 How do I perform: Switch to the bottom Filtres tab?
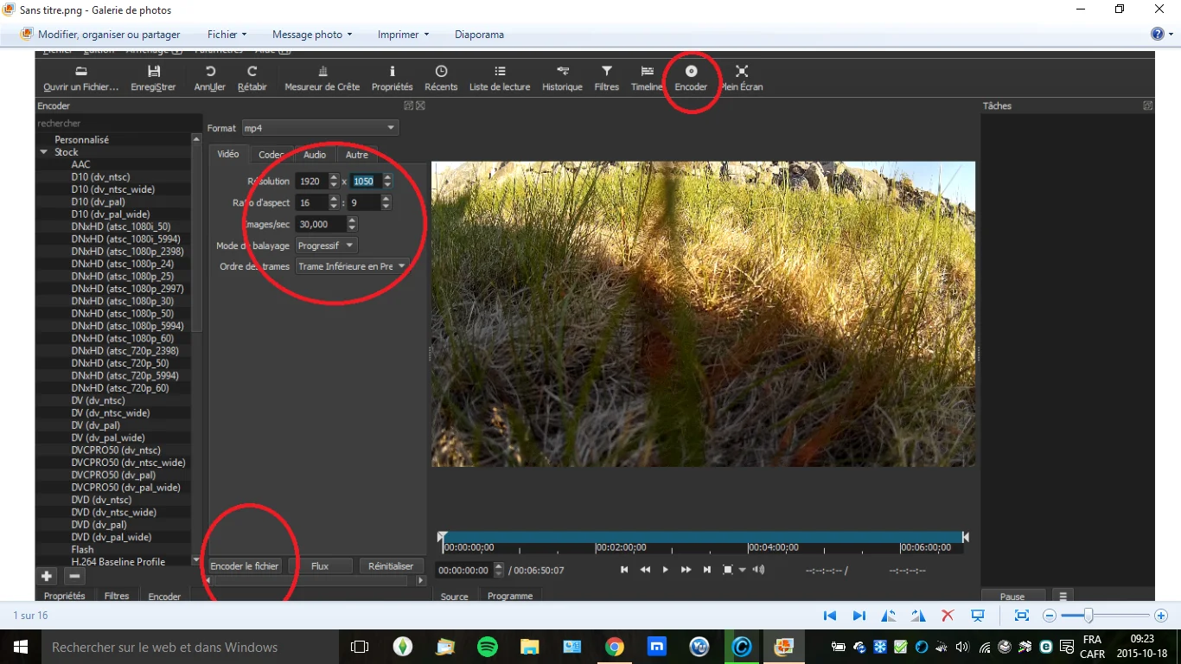[x=117, y=596]
